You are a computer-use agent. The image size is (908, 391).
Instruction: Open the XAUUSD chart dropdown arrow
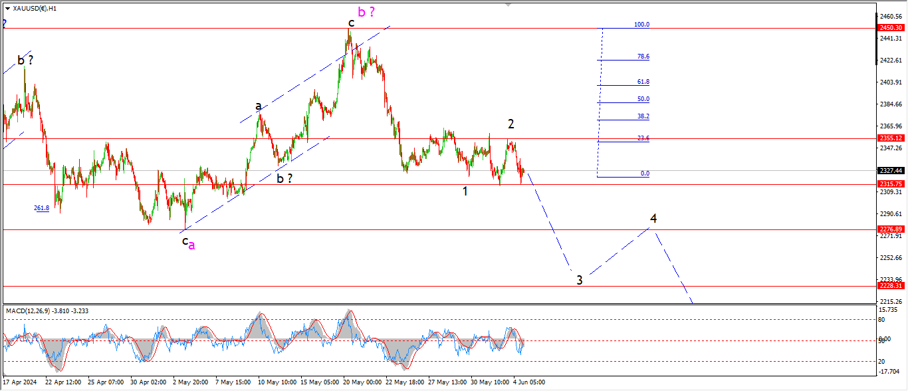[7, 9]
